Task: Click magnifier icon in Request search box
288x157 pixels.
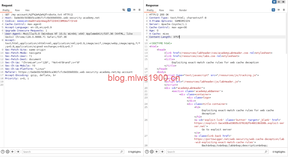Action: pyautogui.click(x=121, y=152)
